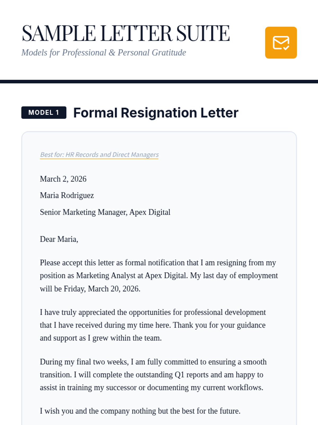
Task: Select the 'MODEL 1' badge
Action: point(44,113)
